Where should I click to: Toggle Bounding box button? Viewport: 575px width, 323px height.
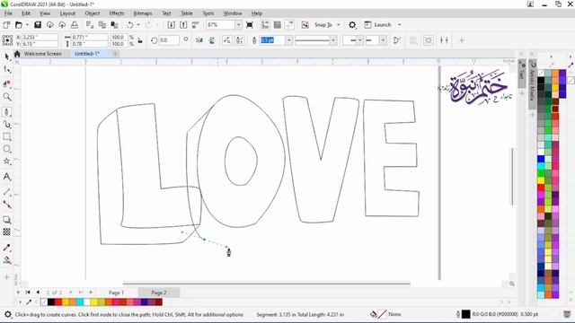pos(429,40)
